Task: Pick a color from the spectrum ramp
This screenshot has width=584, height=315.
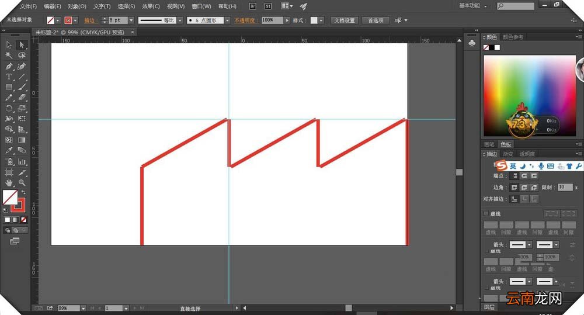Action: click(x=530, y=96)
